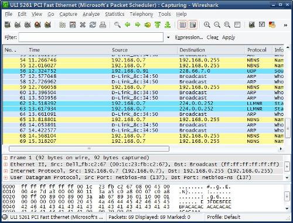The image size is (293, 223).
Task: Click inside the Filter text field
Action: coord(91,37)
